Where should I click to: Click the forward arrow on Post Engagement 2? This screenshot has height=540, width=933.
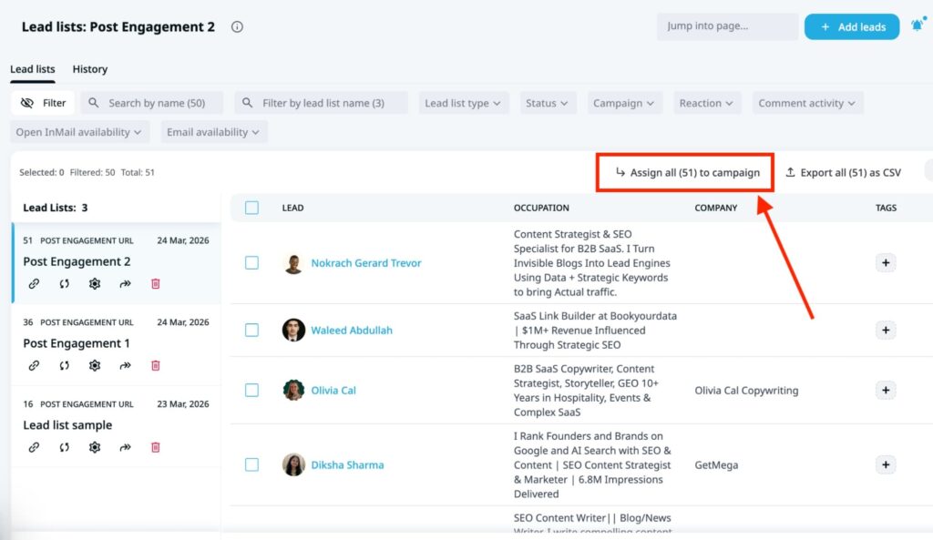pos(124,283)
